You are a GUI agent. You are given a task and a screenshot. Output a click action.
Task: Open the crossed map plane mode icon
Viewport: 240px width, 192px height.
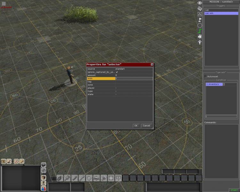pyautogui.click(x=200, y=8)
